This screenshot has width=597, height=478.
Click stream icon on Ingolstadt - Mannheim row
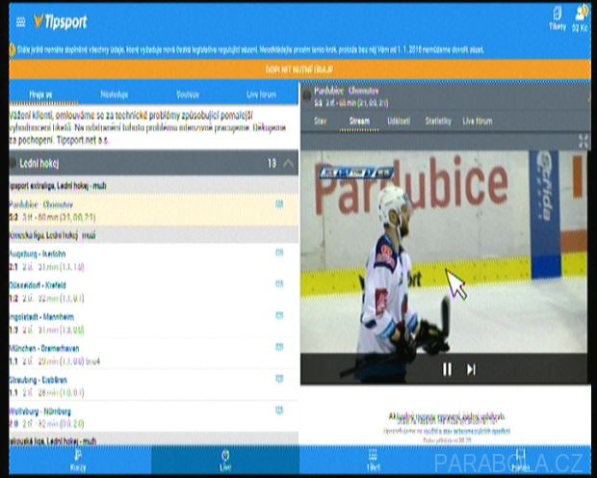tap(279, 316)
